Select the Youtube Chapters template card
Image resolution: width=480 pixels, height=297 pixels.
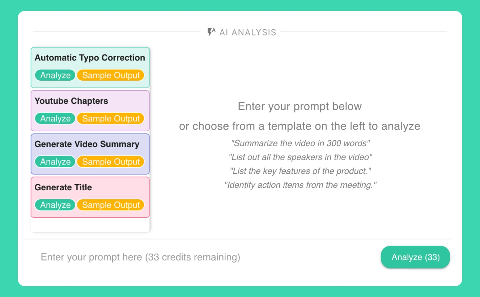click(x=90, y=111)
